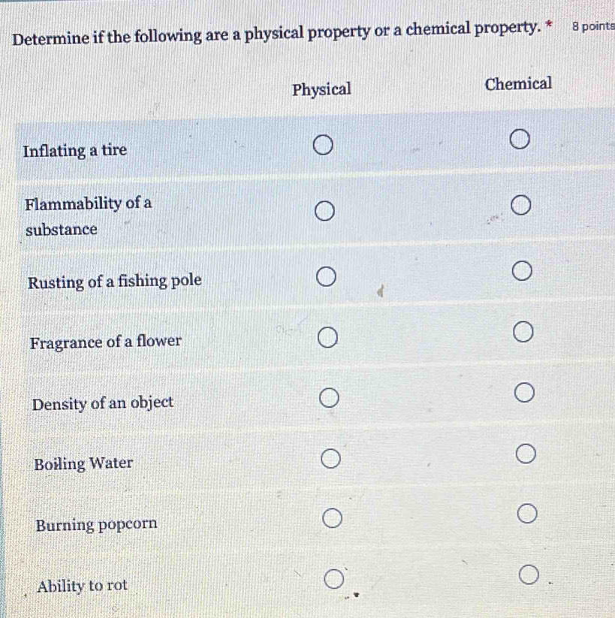Set Fragrance of a flower to Physical
The width and height of the screenshot is (615, 618).
[x=327, y=340]
